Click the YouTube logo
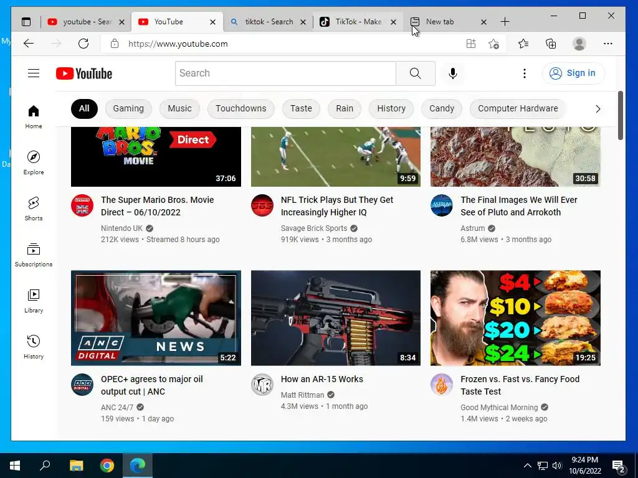Image resolution: width=638 pixels, height=478 pixels. point(84,73)
